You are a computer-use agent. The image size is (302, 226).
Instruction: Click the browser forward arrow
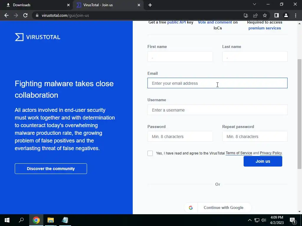[16, 15]
